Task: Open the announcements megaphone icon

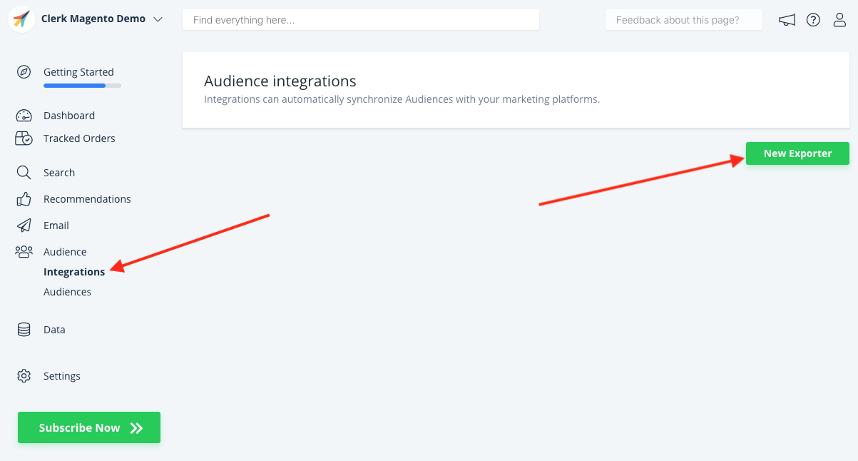Action: [787, 20]
